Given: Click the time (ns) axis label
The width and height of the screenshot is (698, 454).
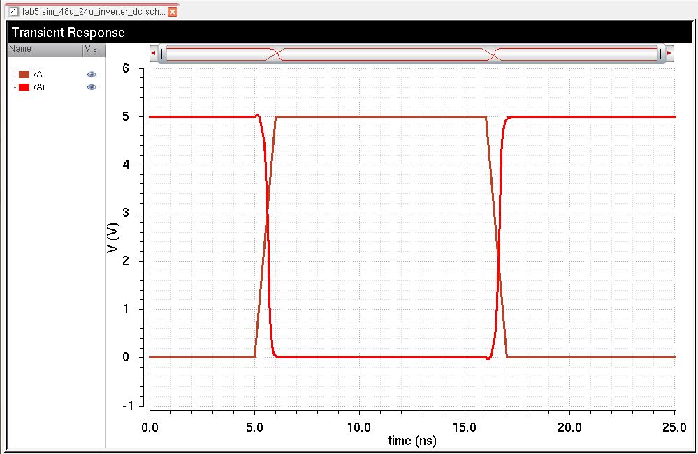Looking at the screenshot, I should 412,441.
